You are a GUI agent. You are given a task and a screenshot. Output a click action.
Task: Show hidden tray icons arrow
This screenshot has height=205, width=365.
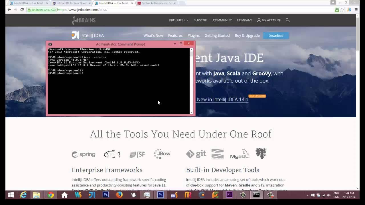[307, 195]
